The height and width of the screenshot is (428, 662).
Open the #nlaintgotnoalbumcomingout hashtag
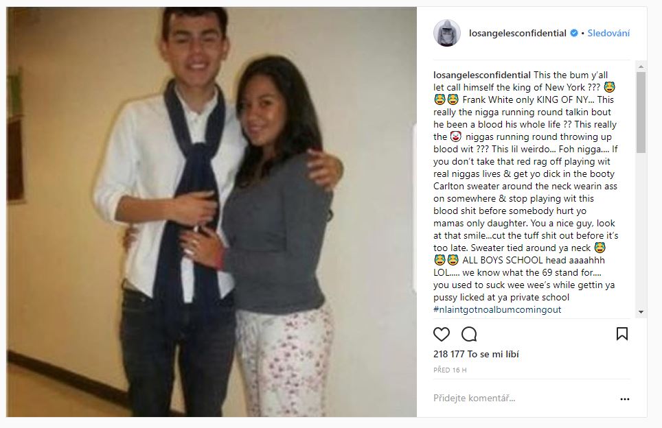(x=497, y=309)
